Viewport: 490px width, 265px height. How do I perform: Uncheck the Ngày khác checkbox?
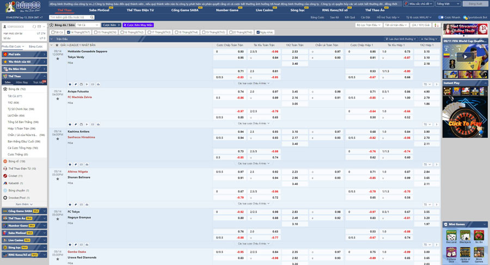(x=258, y=32)
